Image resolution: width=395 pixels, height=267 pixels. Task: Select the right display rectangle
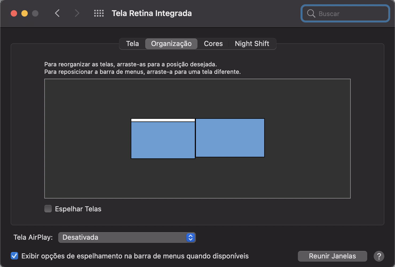click(x=230, y=138)
